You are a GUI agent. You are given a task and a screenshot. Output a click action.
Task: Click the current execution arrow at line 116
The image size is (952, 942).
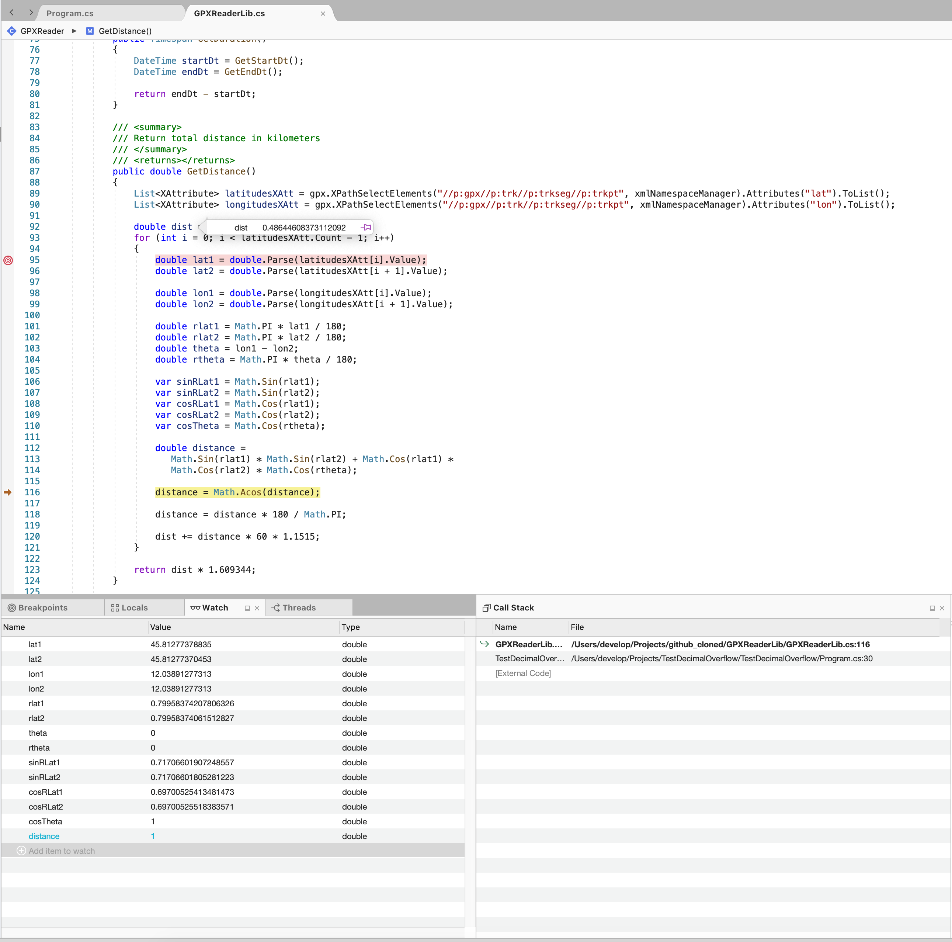(8, 492)
